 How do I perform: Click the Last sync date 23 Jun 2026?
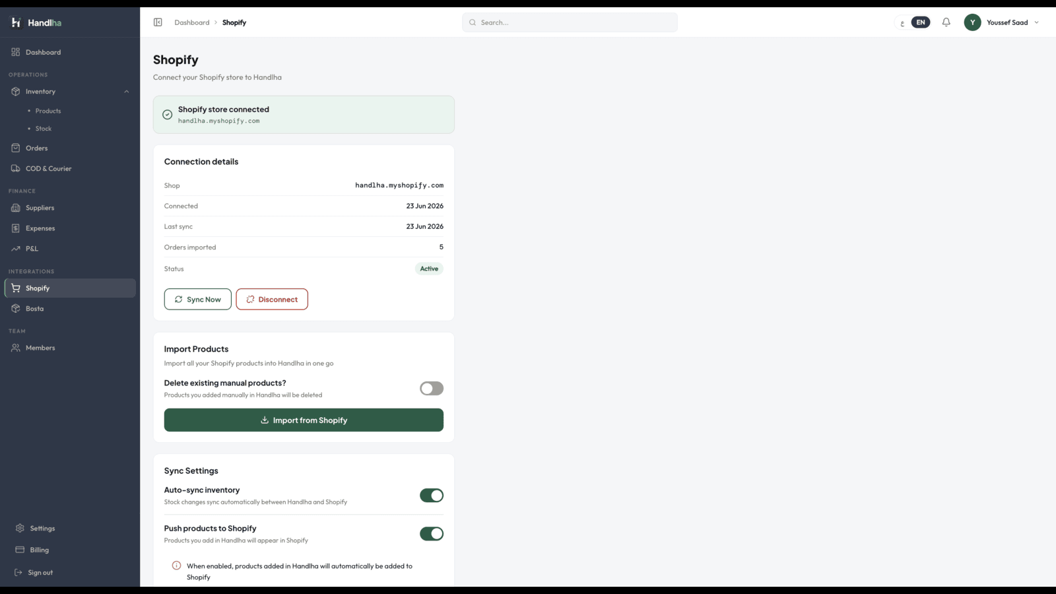[x=425, y=226]
